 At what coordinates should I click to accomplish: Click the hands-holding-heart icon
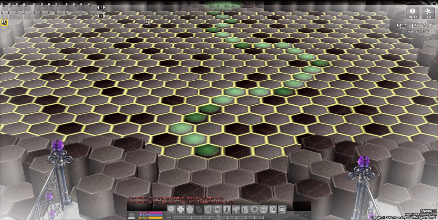pos(217,209)
